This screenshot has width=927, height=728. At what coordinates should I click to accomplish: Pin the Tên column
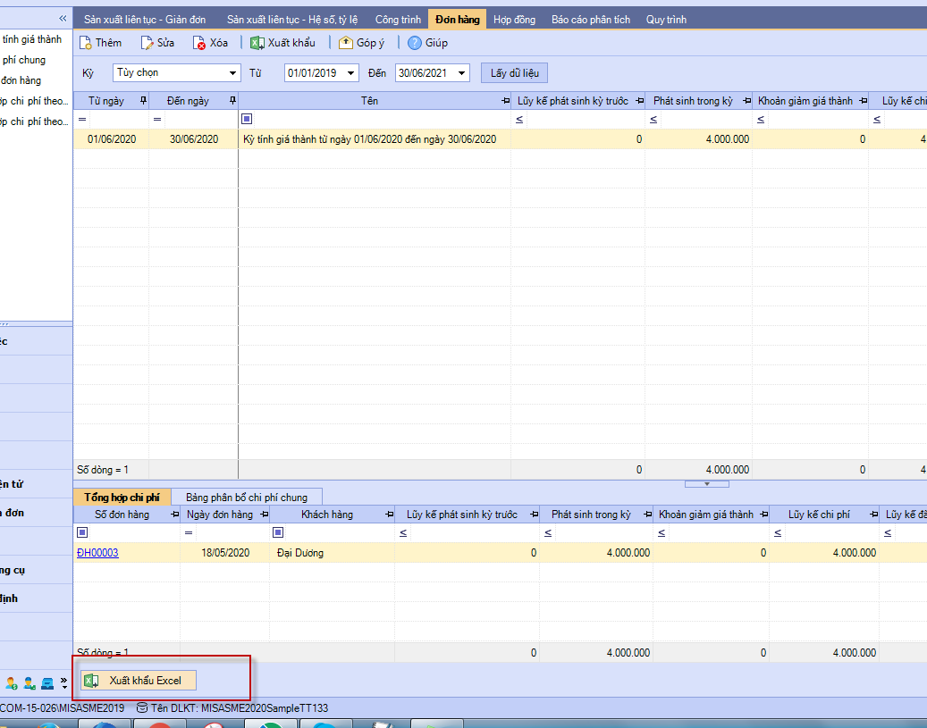click(505, 101)
